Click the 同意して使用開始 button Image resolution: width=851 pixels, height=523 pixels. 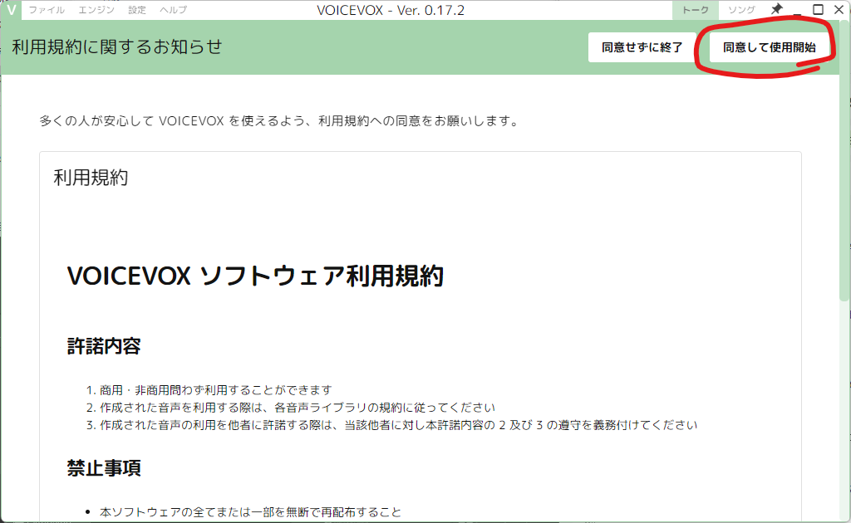tap(769, 47)
